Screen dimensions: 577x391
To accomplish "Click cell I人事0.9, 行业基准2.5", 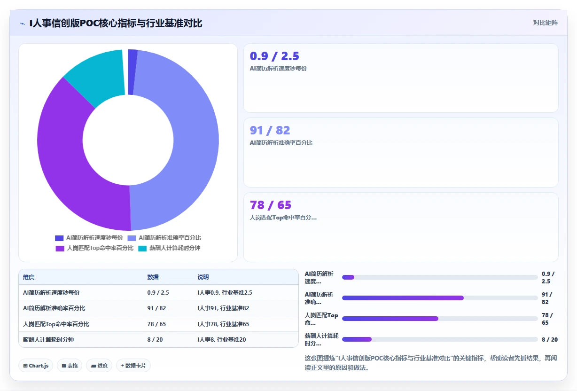I will coord(225,292).
